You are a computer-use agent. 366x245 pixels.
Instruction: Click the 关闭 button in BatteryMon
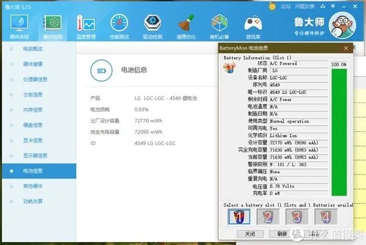[x=250, y=234]
